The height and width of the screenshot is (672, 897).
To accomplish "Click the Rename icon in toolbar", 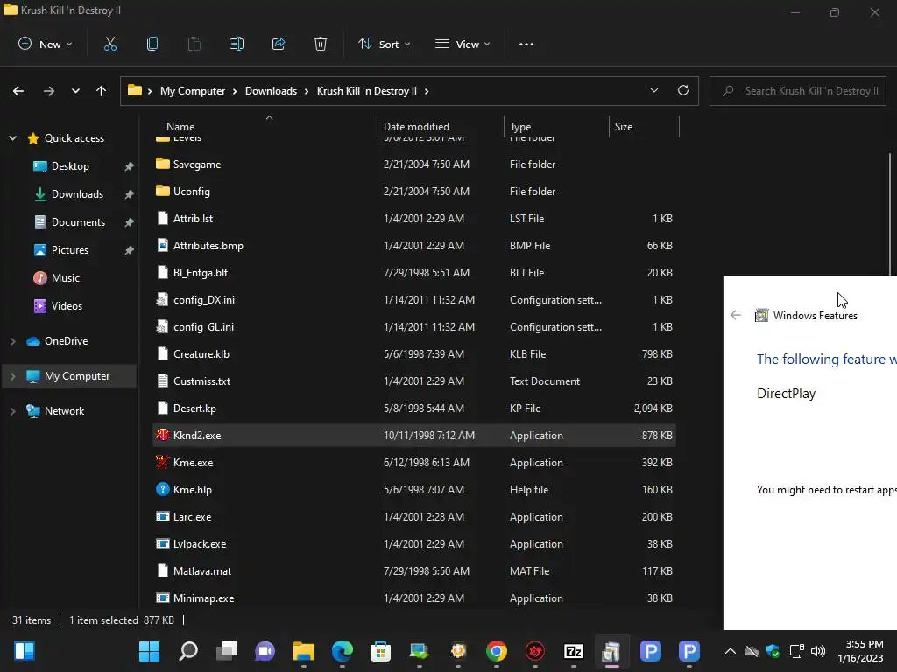I will point(237,44).
